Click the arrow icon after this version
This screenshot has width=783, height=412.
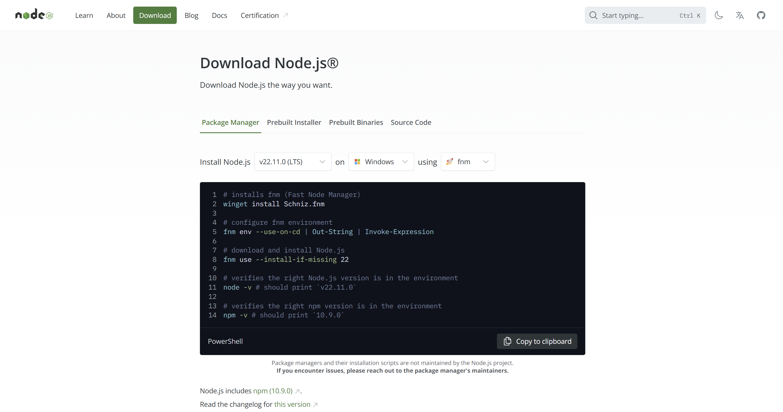click(315, 405)
